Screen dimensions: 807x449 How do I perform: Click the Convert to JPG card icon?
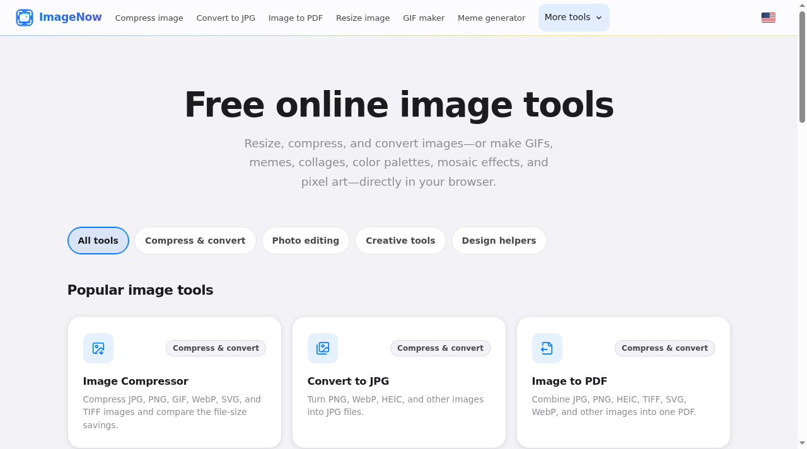[x=323, y=348]
